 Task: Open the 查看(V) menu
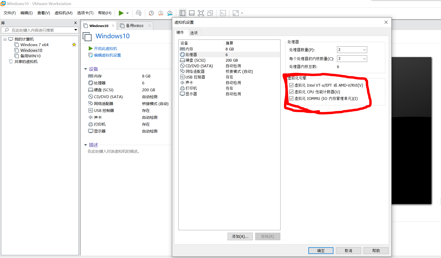pos(44,13)
